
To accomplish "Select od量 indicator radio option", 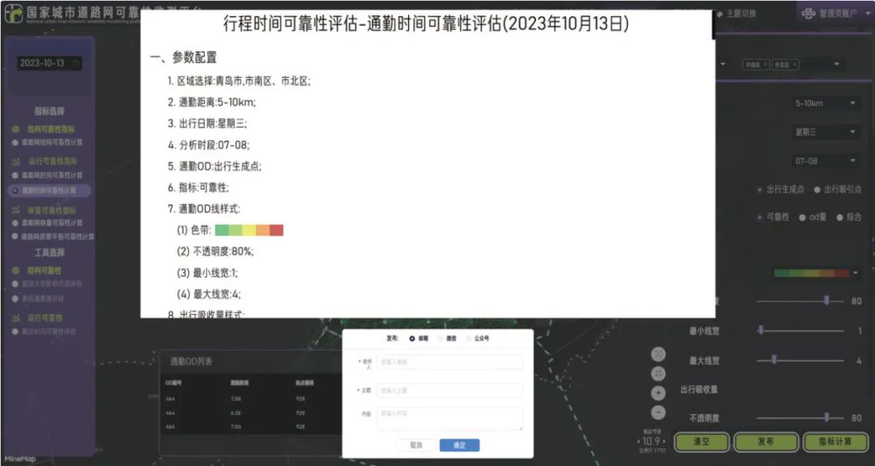I will (x=802, y=218).
